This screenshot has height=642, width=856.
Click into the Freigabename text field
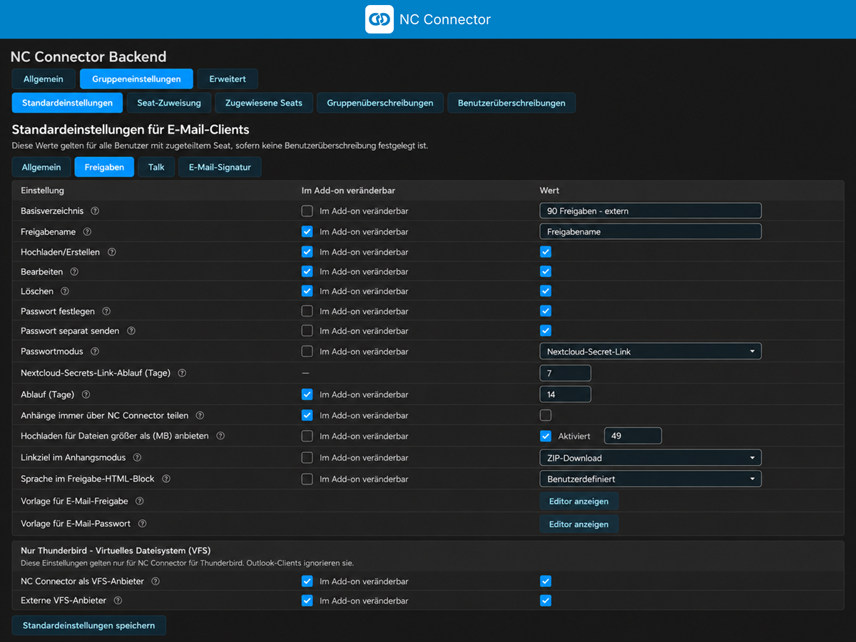click(x=651, y=232)
